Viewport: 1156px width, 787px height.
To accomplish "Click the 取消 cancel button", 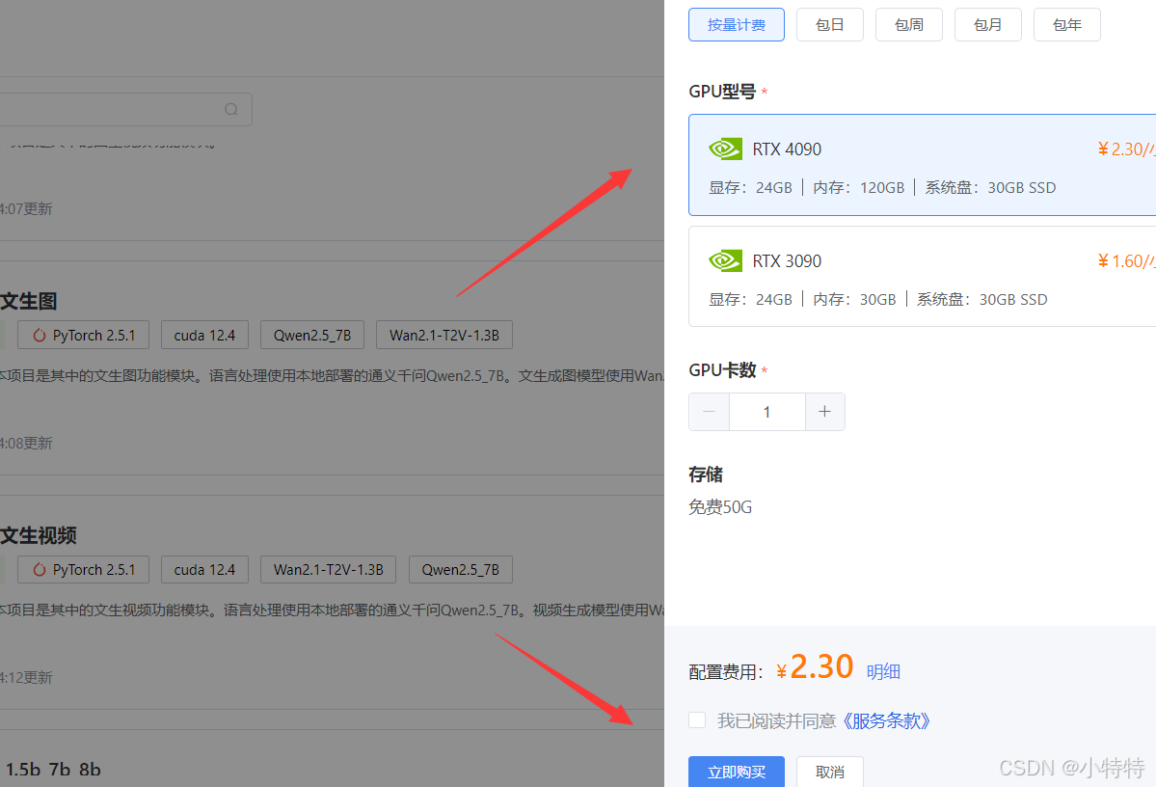I will pos(829,772).
